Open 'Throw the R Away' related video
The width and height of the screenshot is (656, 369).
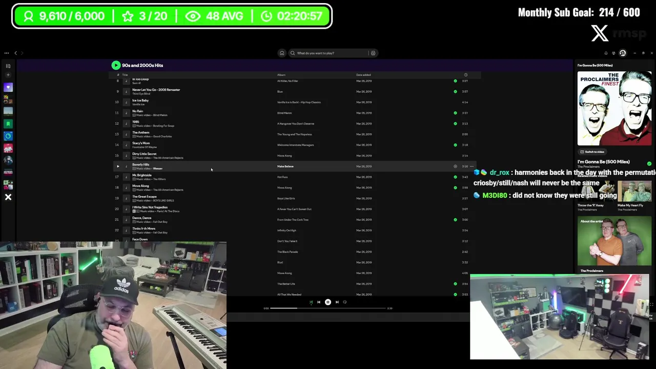pos(594,191)
